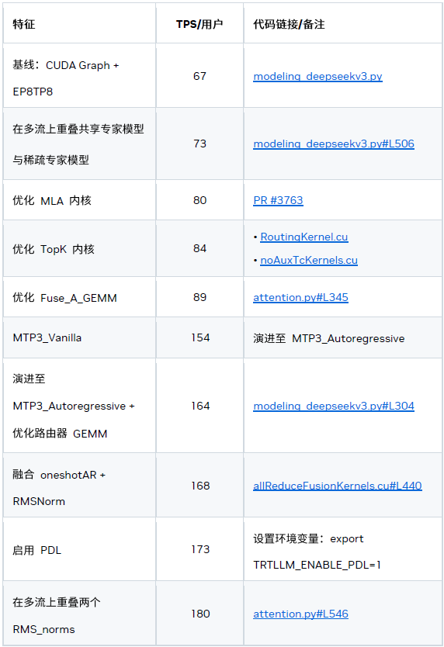The width and height of the screenshot is (444, 647).
Task: Open the modeling_deepseekv3.py#L304 link
Action: 334,406
